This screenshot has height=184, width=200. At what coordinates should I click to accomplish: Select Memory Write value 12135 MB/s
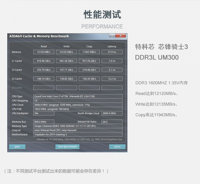(66, 52)
